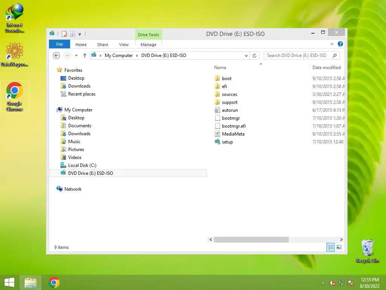Image resolution: width=386 pixels, height=290 pixels.
Task: Click the Properties quick access toolbar icon
Action: (x=64, y=34)
